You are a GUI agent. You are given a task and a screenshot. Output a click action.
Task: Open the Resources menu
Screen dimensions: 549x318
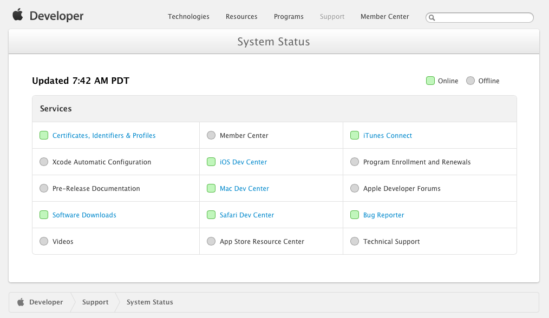pyautogui.click(x=241, y=16)
